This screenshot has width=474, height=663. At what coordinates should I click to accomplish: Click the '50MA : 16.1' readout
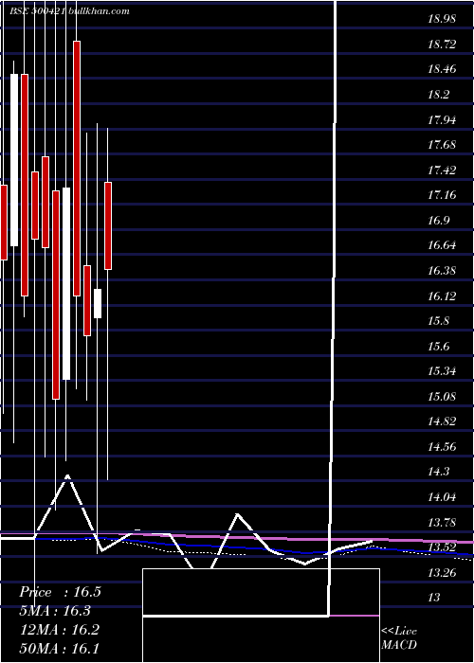(x=60, y=649)
